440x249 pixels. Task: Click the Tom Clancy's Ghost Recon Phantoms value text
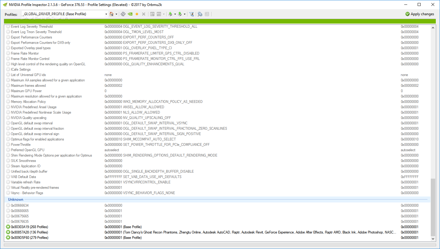pyautogui.click(x=250, y=232)
